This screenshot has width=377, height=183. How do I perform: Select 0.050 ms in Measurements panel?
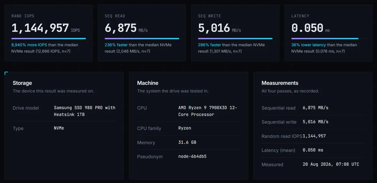click(313, 150)
